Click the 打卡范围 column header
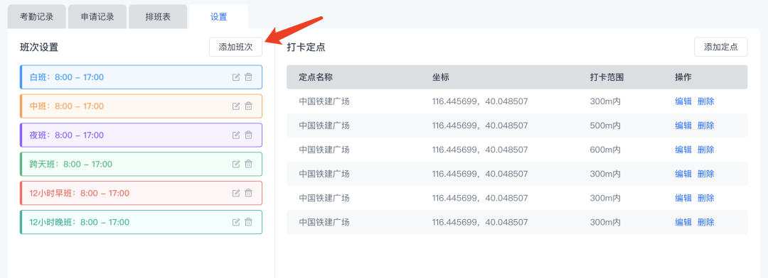This screenshot has height=278, width=768. pos(607,77)
